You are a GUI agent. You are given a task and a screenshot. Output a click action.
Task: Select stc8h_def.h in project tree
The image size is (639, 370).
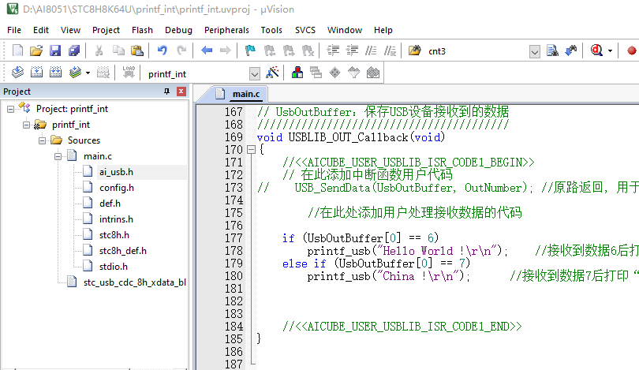coord(122,251)
